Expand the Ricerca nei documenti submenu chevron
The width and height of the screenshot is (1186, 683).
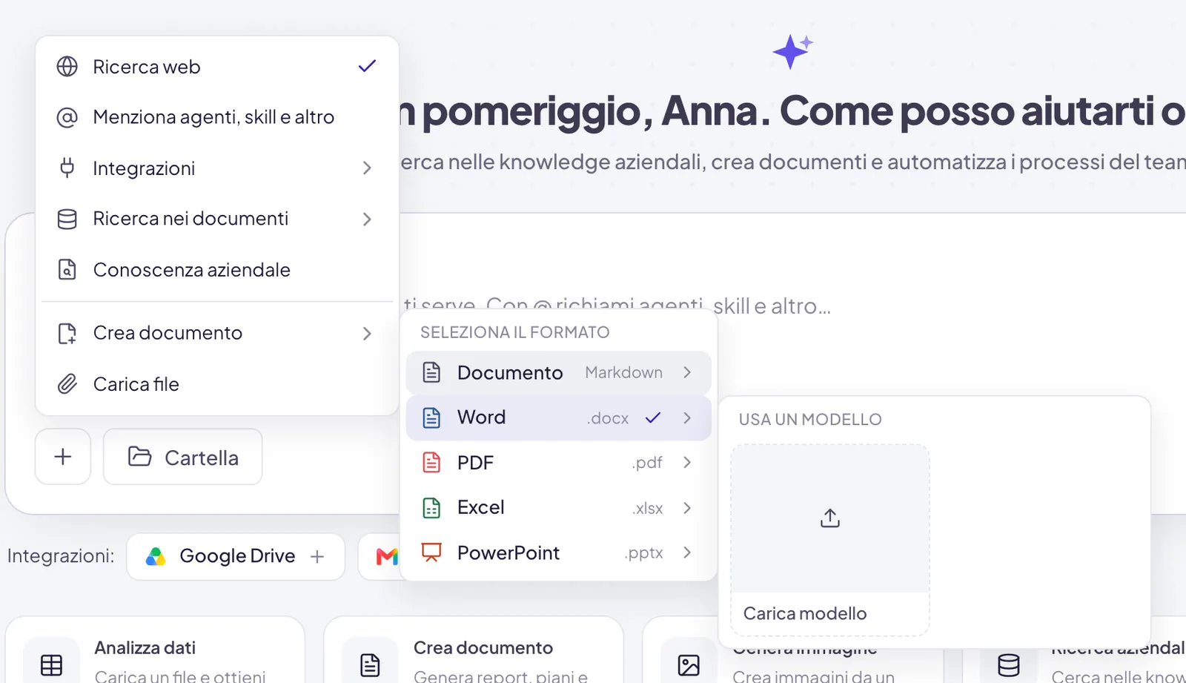(367, 219)
